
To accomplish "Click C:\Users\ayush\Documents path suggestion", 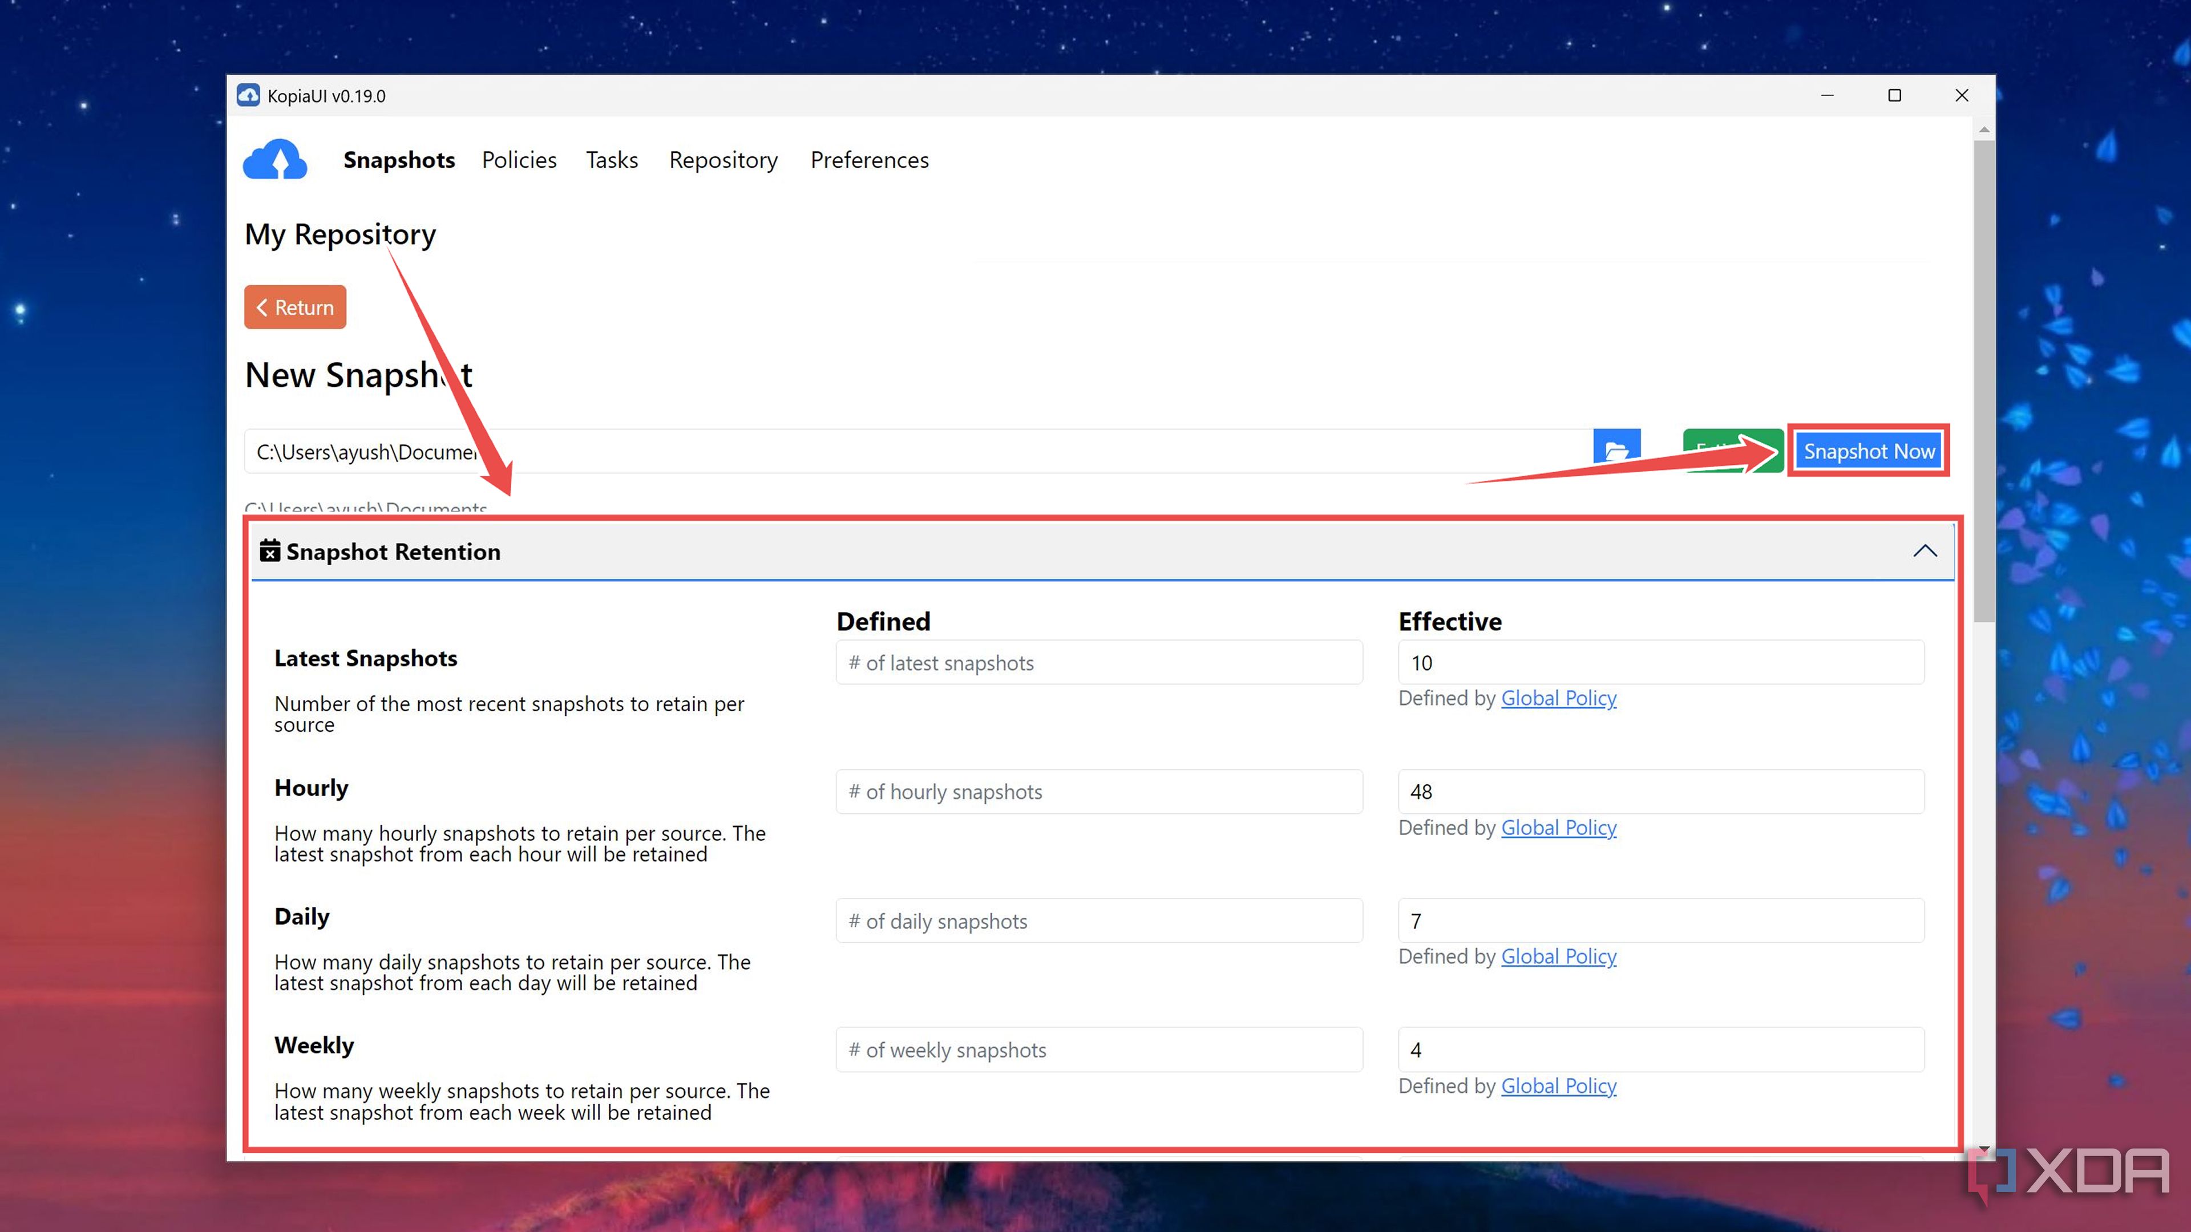I will (366, 508).
